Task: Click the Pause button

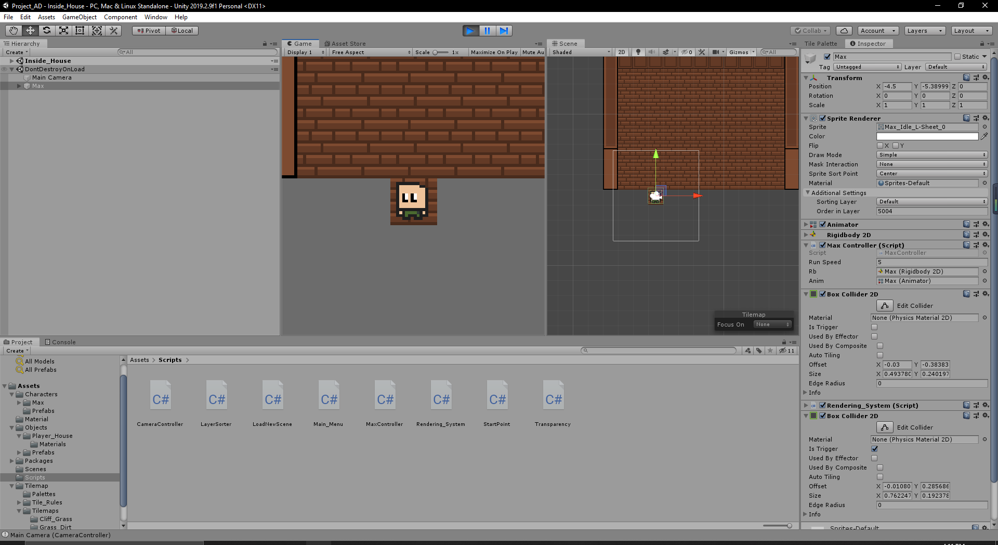Action: 487,31
